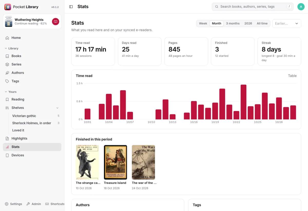The image size is (308, 211).
Task: Click the tallest bar near 10/22
Action: click(x=244, y=102)
